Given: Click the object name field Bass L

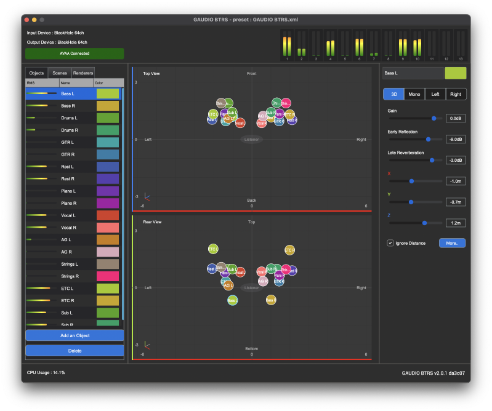Looking at the screenshot, I should 413,73.
